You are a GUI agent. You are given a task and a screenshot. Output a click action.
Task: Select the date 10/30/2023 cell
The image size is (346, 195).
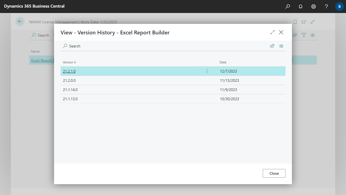tap(229, 99)
